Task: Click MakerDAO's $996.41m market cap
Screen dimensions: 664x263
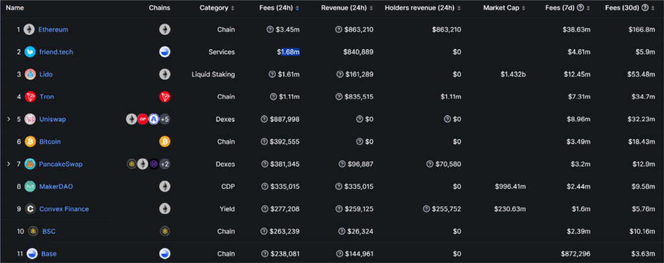Action: click(x=510, y=187)
